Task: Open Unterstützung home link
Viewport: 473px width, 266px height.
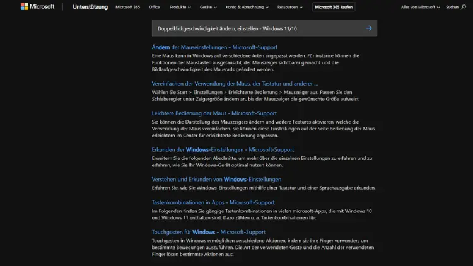Action: [x=90, y=7]
